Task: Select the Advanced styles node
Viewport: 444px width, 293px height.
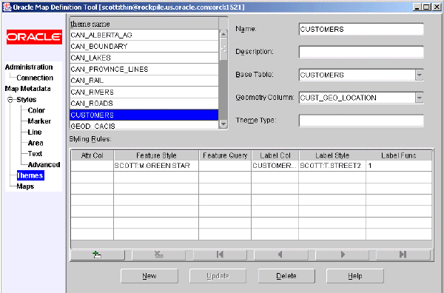Action: [x=44, y=165]
